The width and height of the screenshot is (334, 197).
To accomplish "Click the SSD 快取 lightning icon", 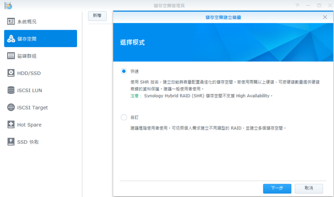I will point(11,142).
